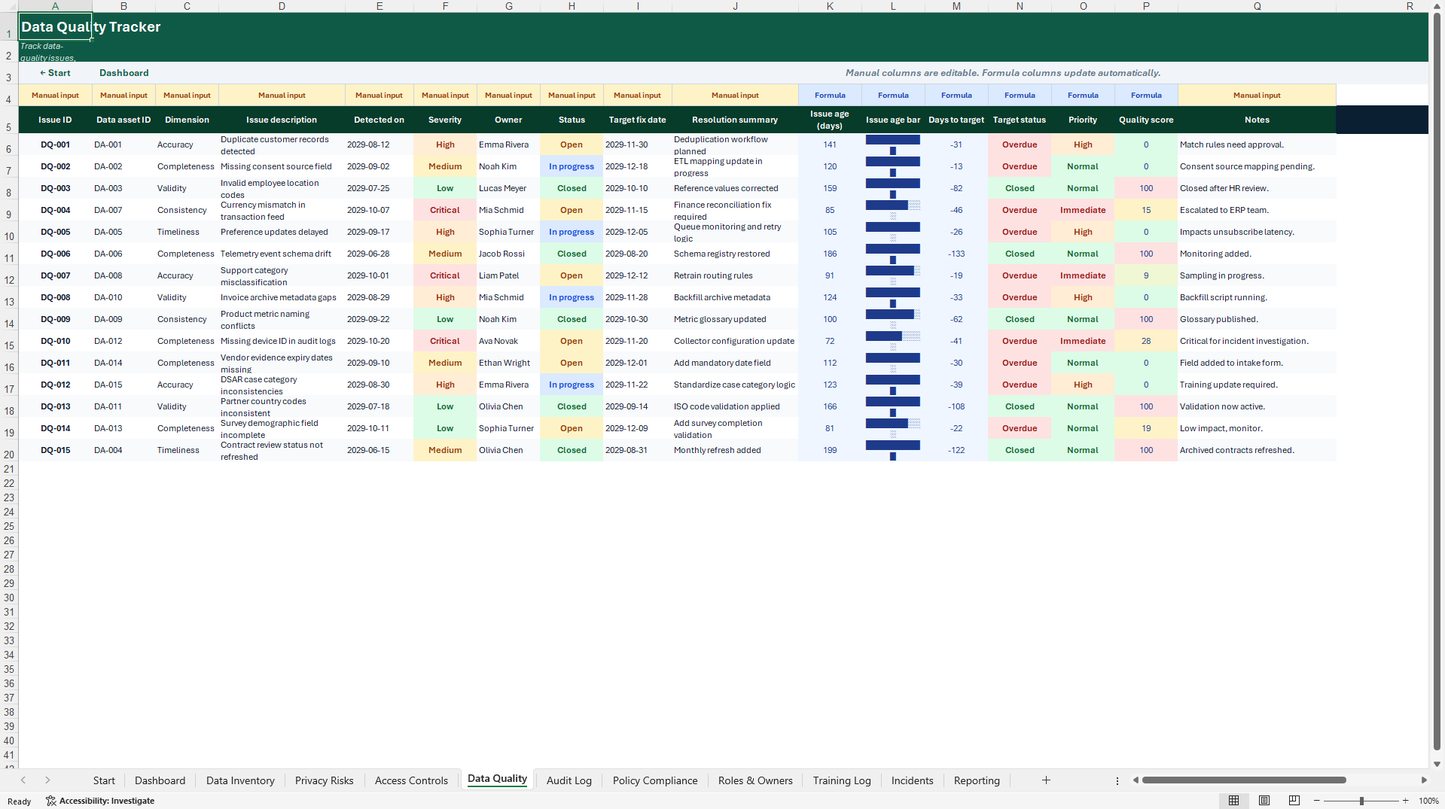The height and width of the screenshot is (809, 1445).
Task: Select resolution 'ISO code validation applied'
Action: pyautogui.click(x=735, y=406)
